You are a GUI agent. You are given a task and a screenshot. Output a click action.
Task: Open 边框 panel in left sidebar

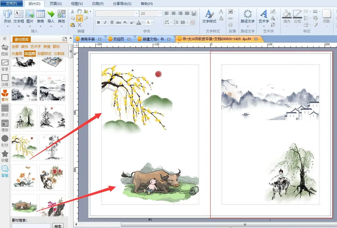pyautogui.click(x=5, y=80)
